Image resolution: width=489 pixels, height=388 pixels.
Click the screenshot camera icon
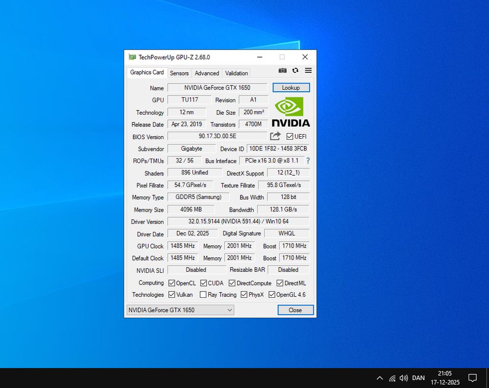click(x=283, y=70)
